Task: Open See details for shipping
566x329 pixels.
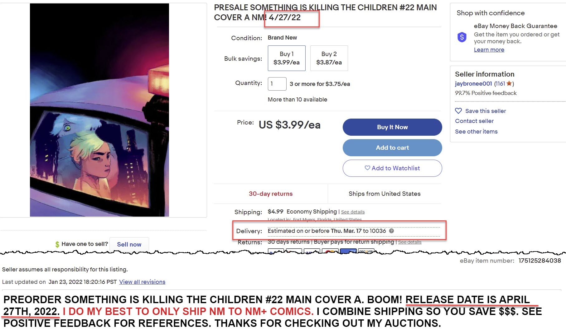Action: (x=353, y=212)
